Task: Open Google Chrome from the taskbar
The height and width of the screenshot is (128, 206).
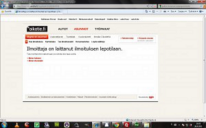Action: [x=116, y=125]
